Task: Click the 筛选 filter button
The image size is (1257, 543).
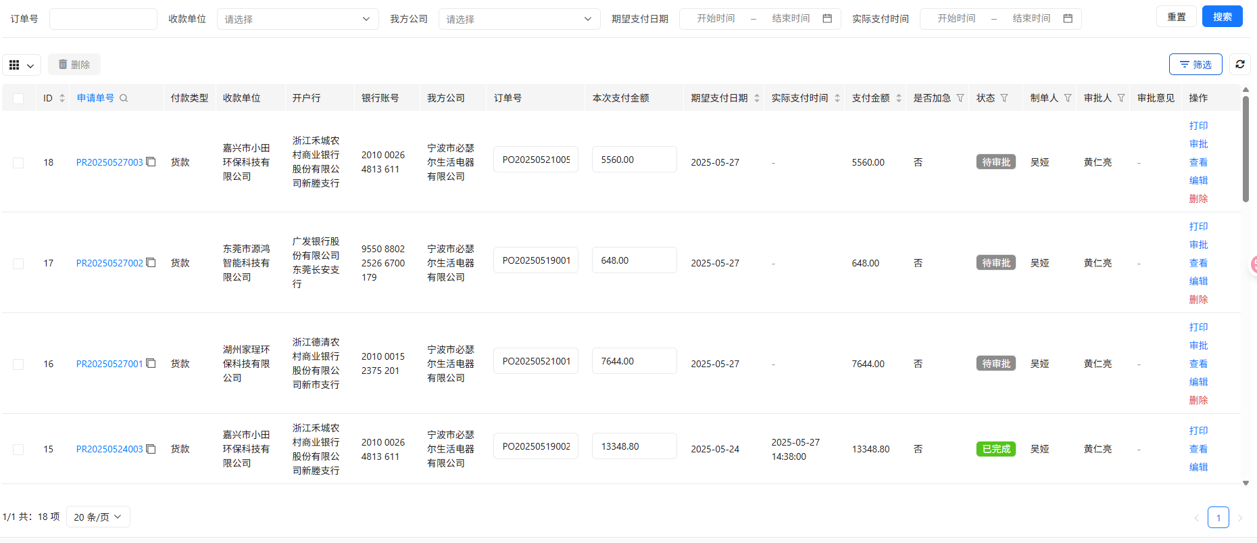Action: click(x=1196, y=64)
